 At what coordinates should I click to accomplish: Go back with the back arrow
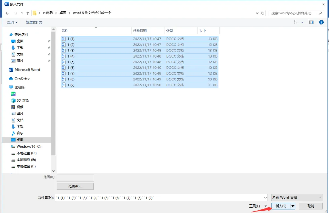click(x=8, y=13)
